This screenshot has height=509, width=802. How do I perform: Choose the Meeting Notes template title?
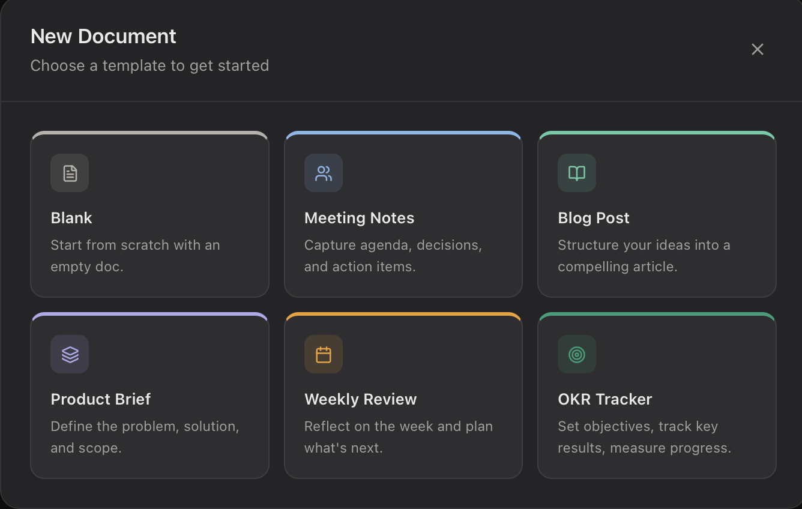(x=359, y=218)
